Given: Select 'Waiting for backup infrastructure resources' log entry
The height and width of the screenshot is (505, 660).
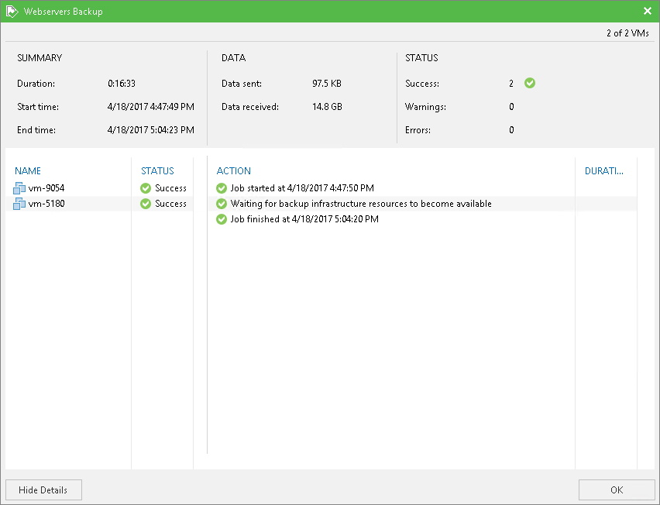Looking at the screenshot, I should coord(361,204).
